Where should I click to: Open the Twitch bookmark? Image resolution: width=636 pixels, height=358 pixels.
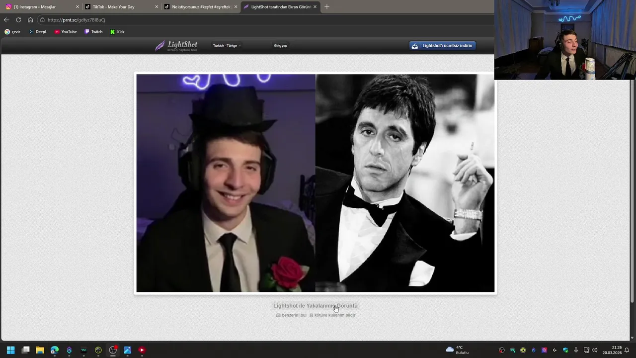coord(93,32)
